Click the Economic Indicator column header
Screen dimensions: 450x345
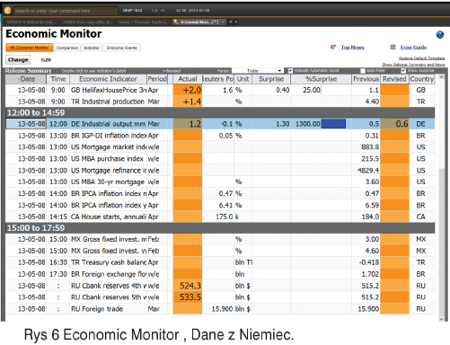point(108,79)
